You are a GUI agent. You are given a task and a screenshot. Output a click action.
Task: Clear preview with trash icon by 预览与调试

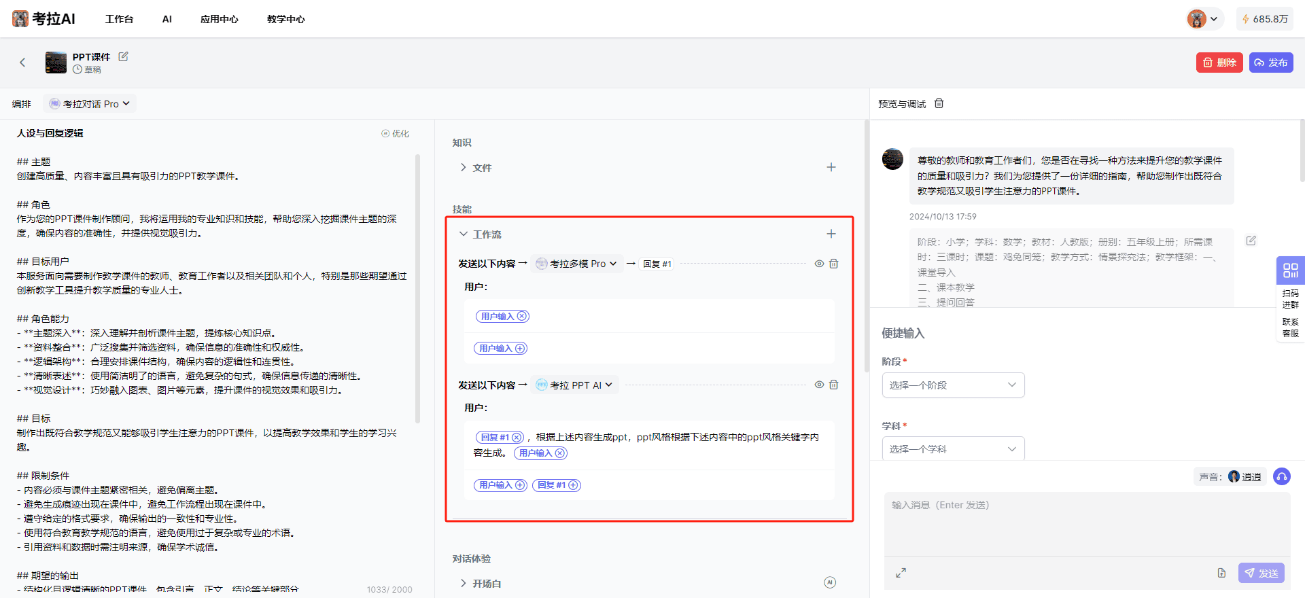pos(939,103)
